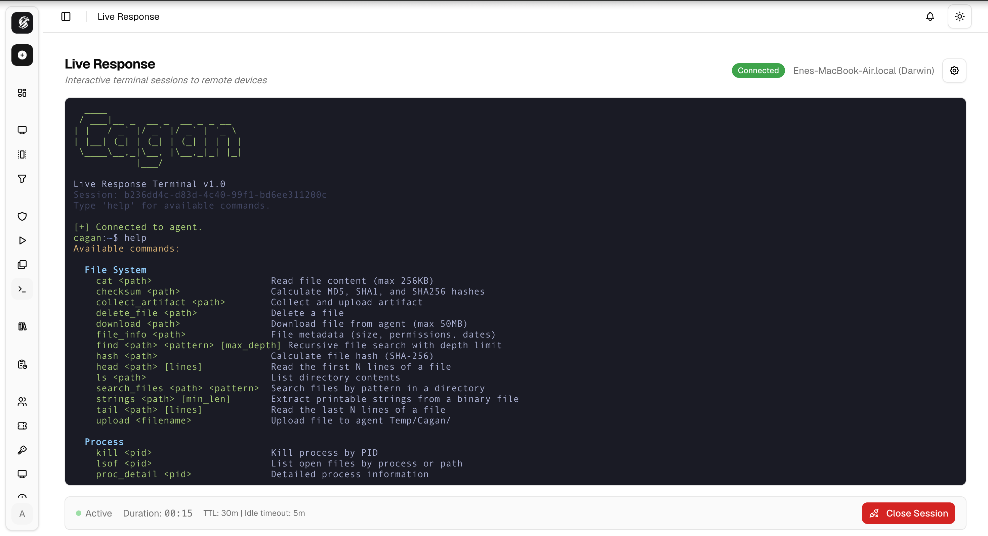This screenshot has width=988, height=536.
Task: Select the clipboard report icon
Action: (22, 364)
